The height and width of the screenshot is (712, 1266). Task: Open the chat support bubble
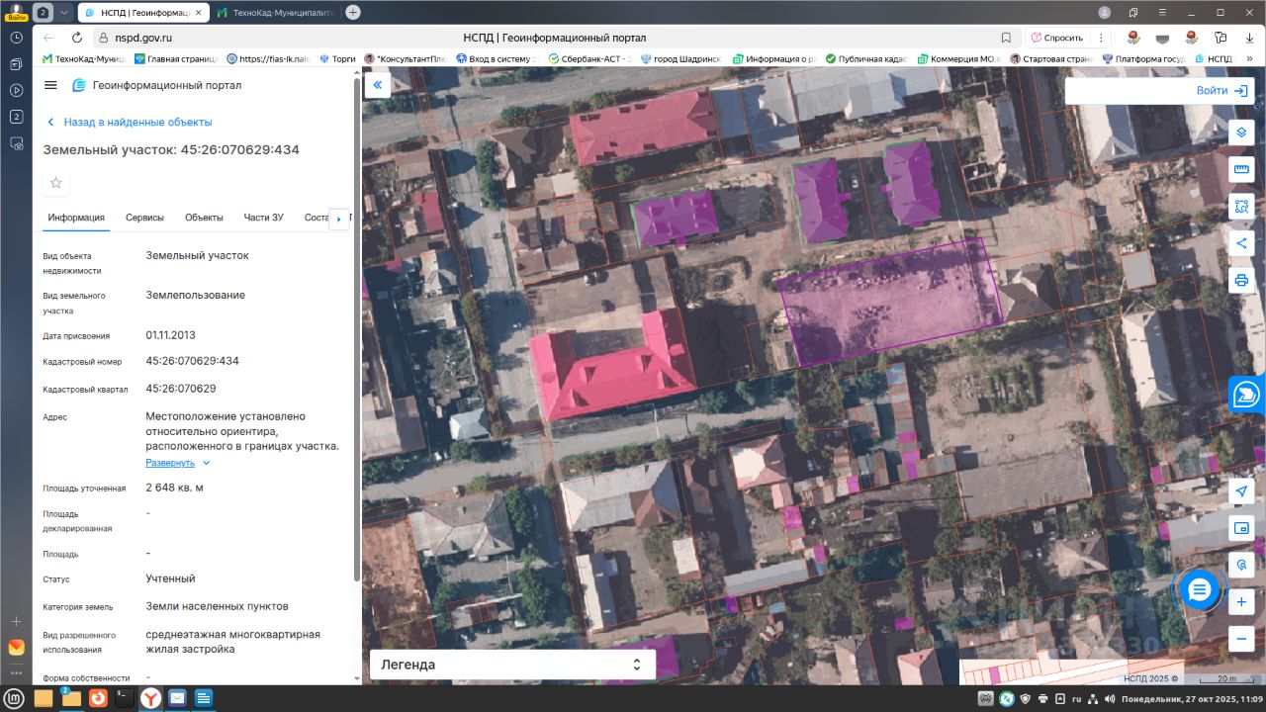click(x=1199, y=590)
